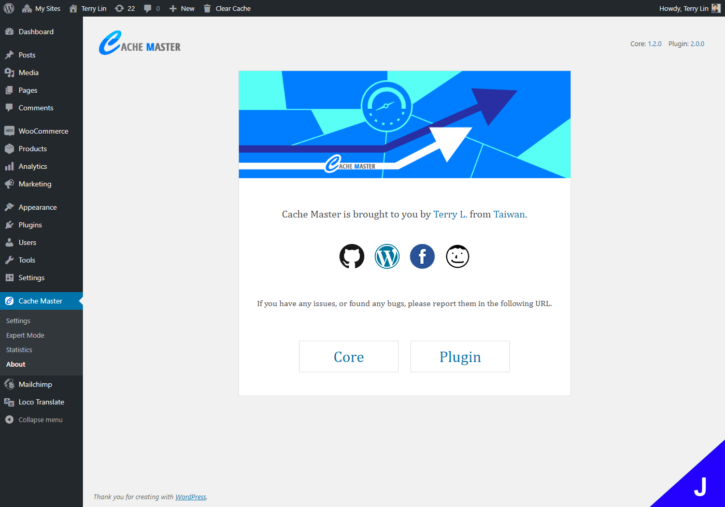
Task: Click the Terry Lin site name
Action: click(x=94, y=8)
